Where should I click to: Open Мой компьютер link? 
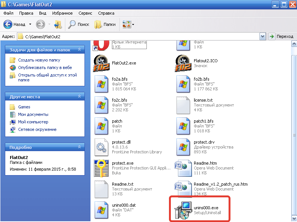pyautogui.click(x=33, y=122)
